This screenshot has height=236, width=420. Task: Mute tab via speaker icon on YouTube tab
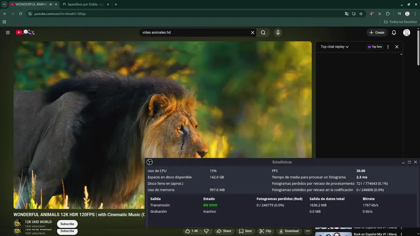[51, 4]
